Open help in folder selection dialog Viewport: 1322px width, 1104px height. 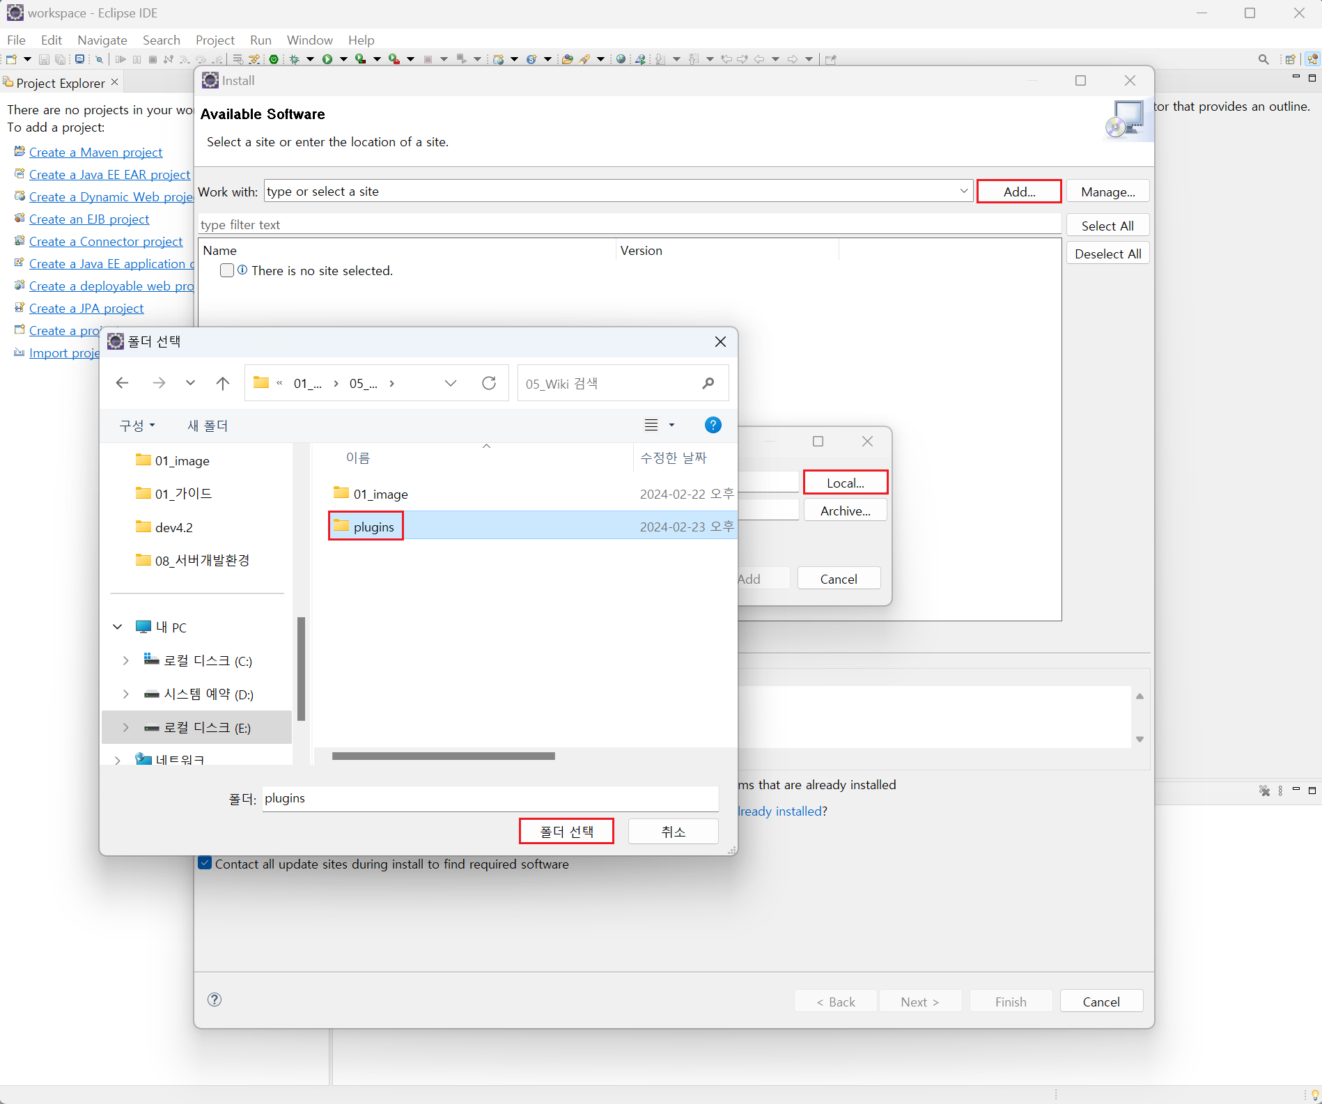click(713, 425)
